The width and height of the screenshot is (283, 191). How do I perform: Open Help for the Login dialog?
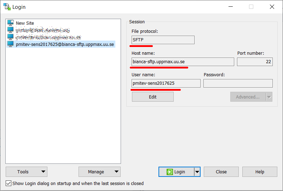tap(260, 172)
